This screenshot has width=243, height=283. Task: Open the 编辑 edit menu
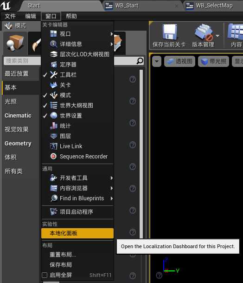coord(31,16)
